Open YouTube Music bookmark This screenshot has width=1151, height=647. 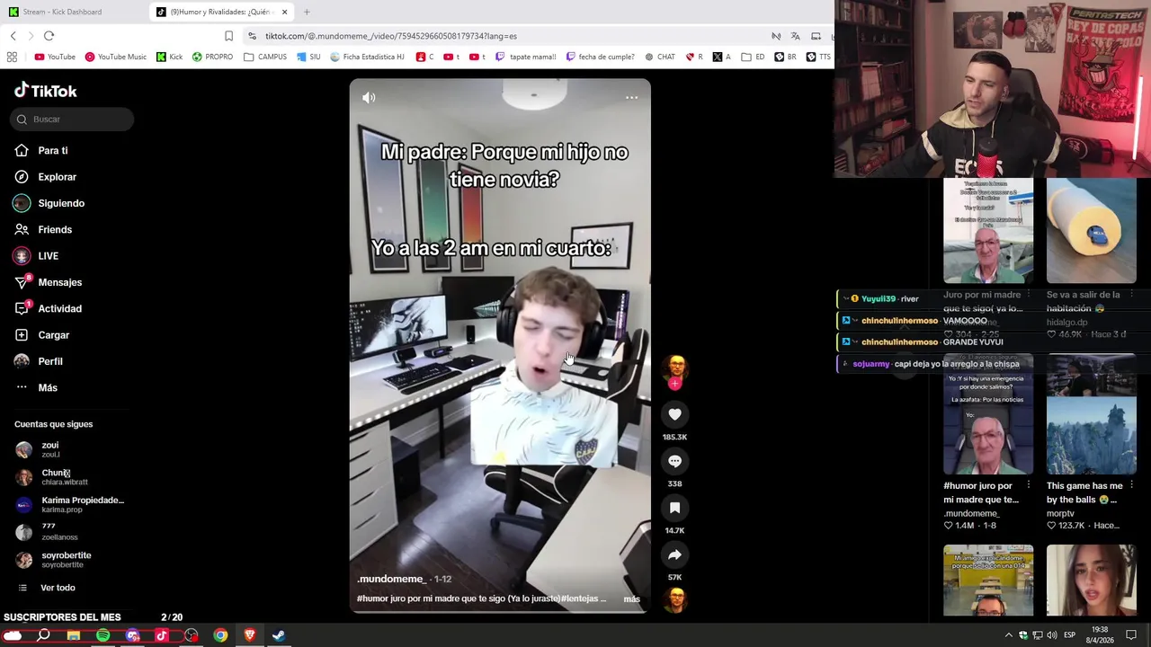[115, 57]
